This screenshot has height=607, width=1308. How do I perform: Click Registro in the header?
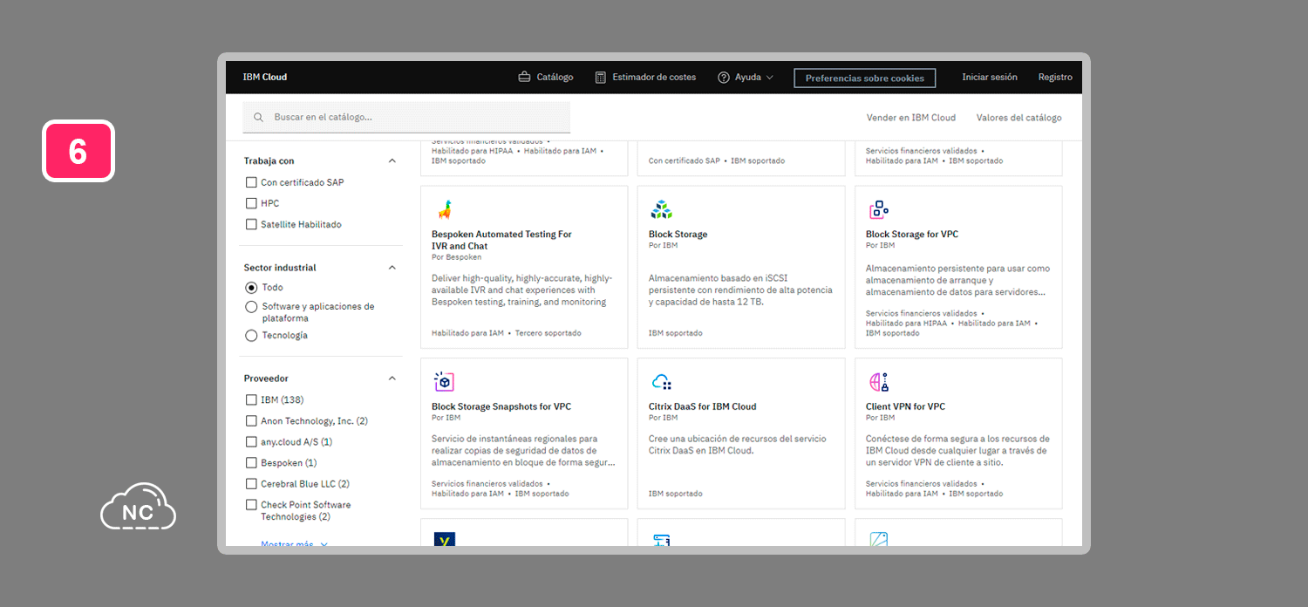pyautogui.click(x=1055, y=77)
